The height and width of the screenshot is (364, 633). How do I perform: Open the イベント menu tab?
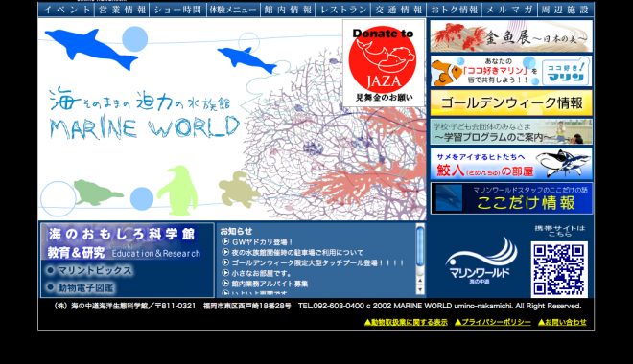(67, 10)
